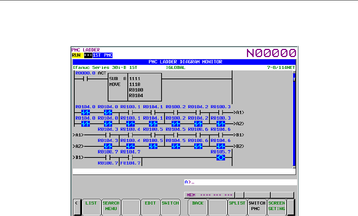This screenshot has height=216, width=358.
Task: Go back with the BACK soft key
Action: coord(198,207)
